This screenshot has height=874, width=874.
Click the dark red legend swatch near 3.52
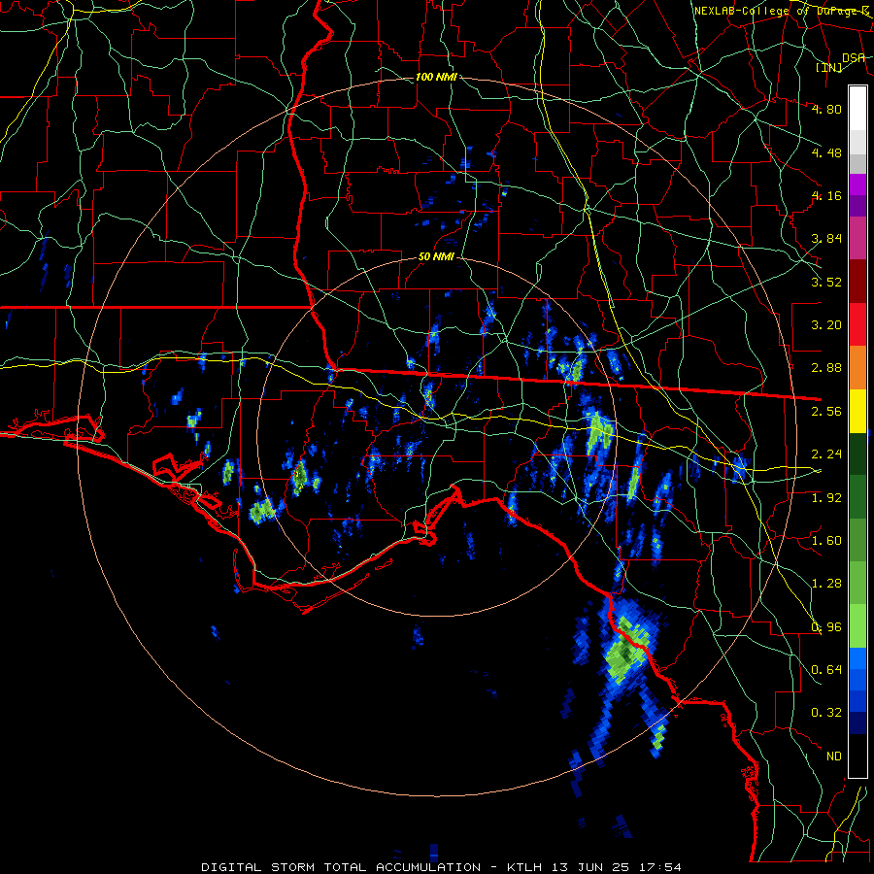pos(857,282)
